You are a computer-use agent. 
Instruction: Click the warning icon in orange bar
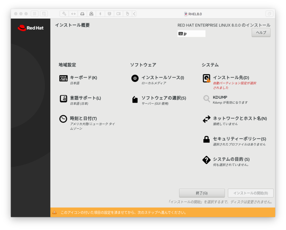click(55, 212)
